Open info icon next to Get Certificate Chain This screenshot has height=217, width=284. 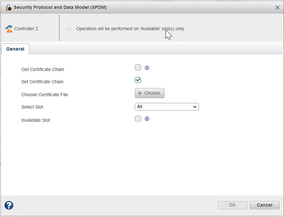pos(147,68)
